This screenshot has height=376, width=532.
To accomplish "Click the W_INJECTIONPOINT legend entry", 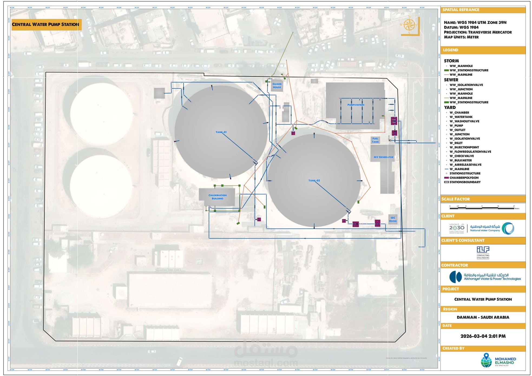I will click(464, 147).
